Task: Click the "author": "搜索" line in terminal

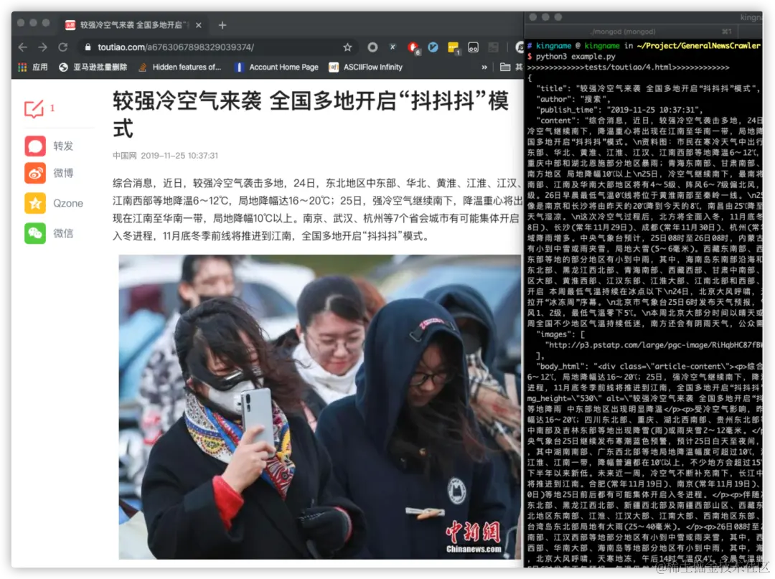Action: 574,99
